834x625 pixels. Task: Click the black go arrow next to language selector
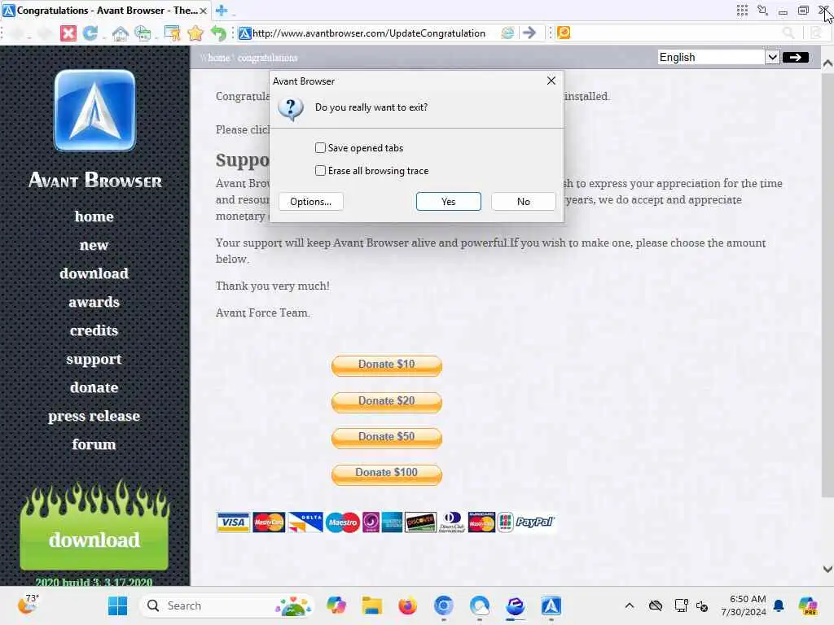(795, 58)
